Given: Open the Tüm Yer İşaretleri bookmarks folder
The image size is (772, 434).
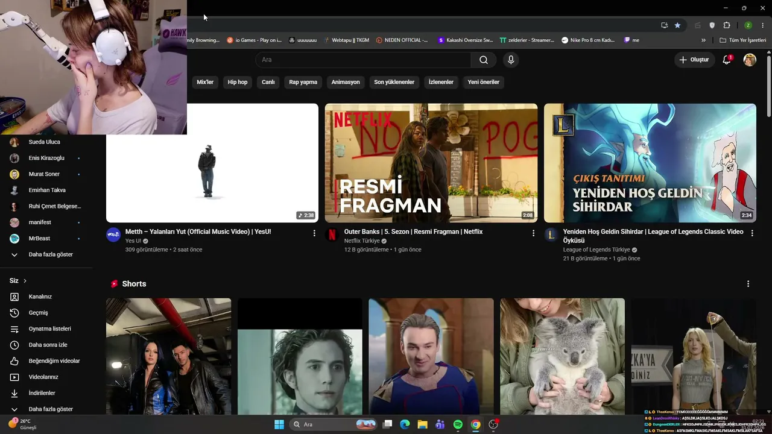Looking at the screenshot, I should pyautogui.click(x=742, y=40).
